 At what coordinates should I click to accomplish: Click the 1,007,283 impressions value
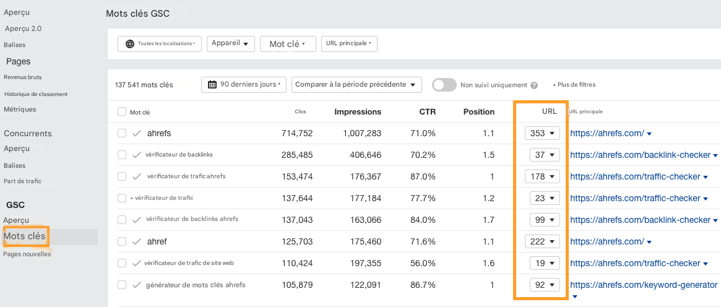(362, 133)
